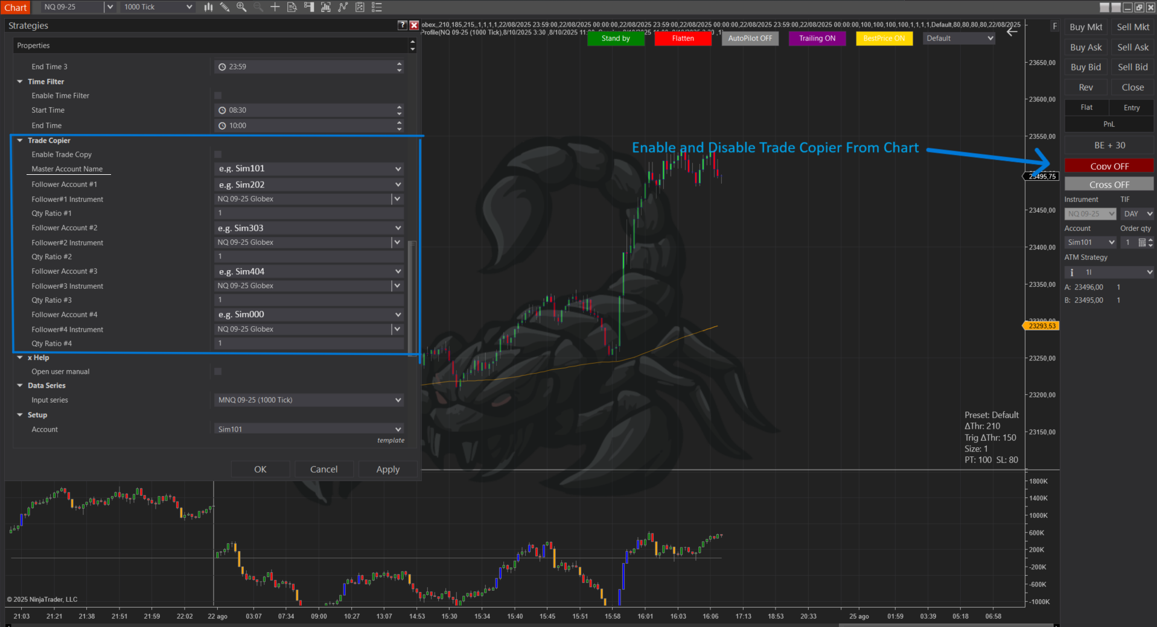Click the Qty Ratio #1 field
The image size is (1157, 627).
click(309, 213)
